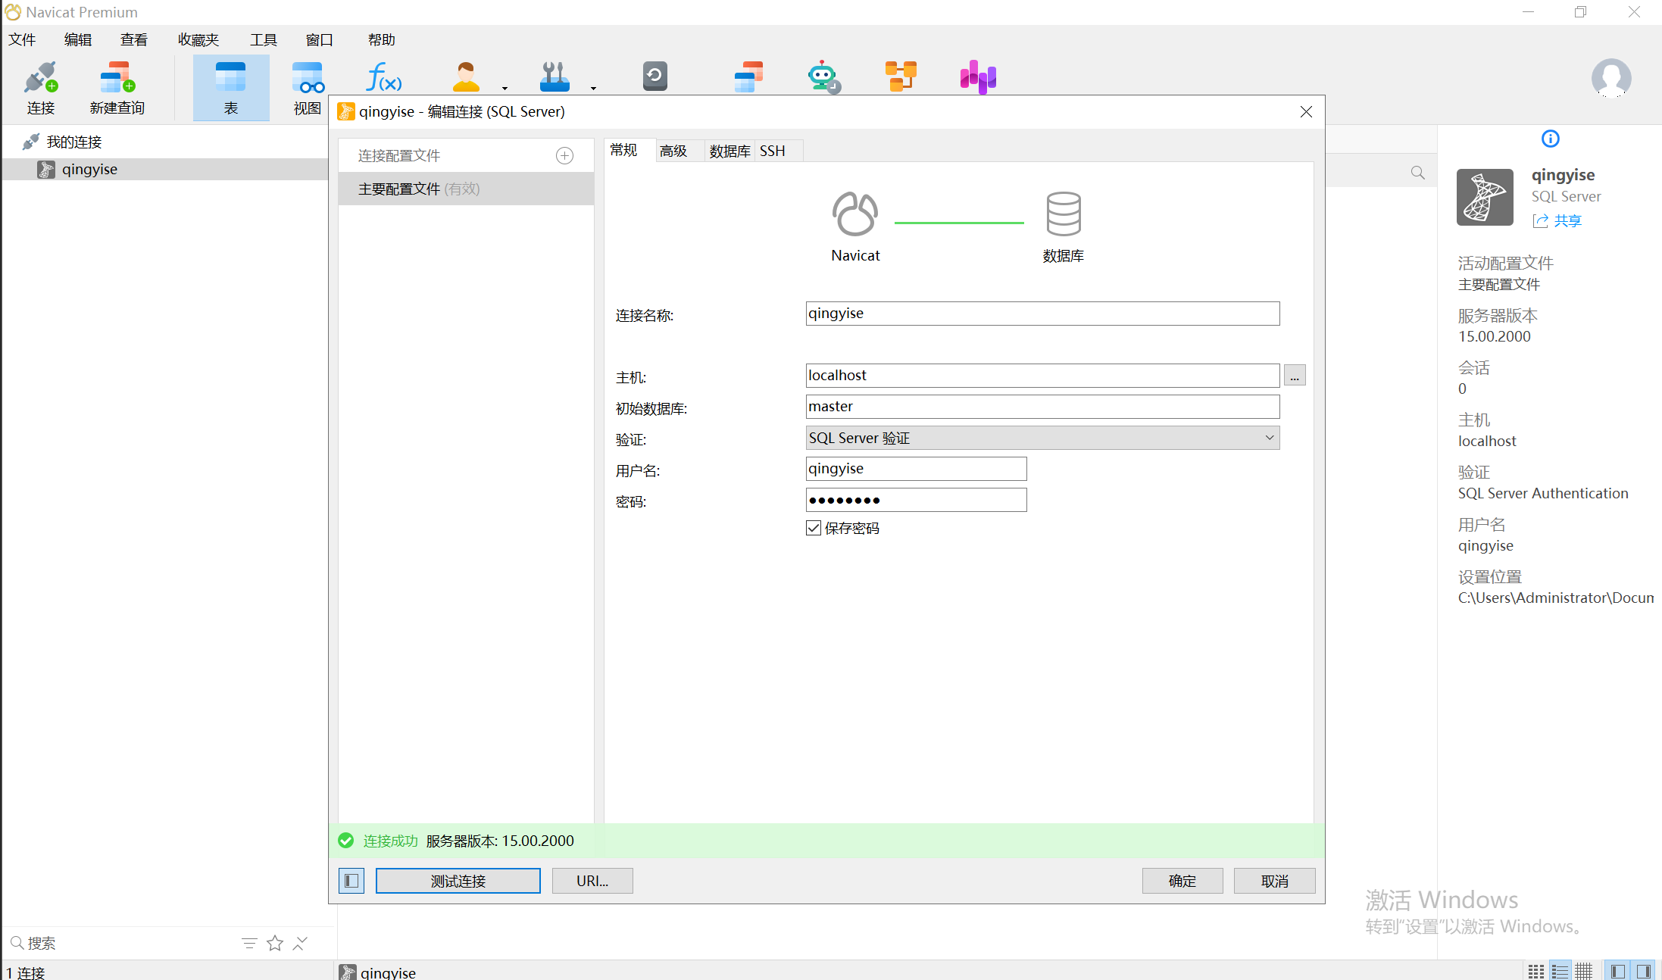Toggle the list view in the status bar
This screenshot has width=1662, height=980.
coord(1560,971)
